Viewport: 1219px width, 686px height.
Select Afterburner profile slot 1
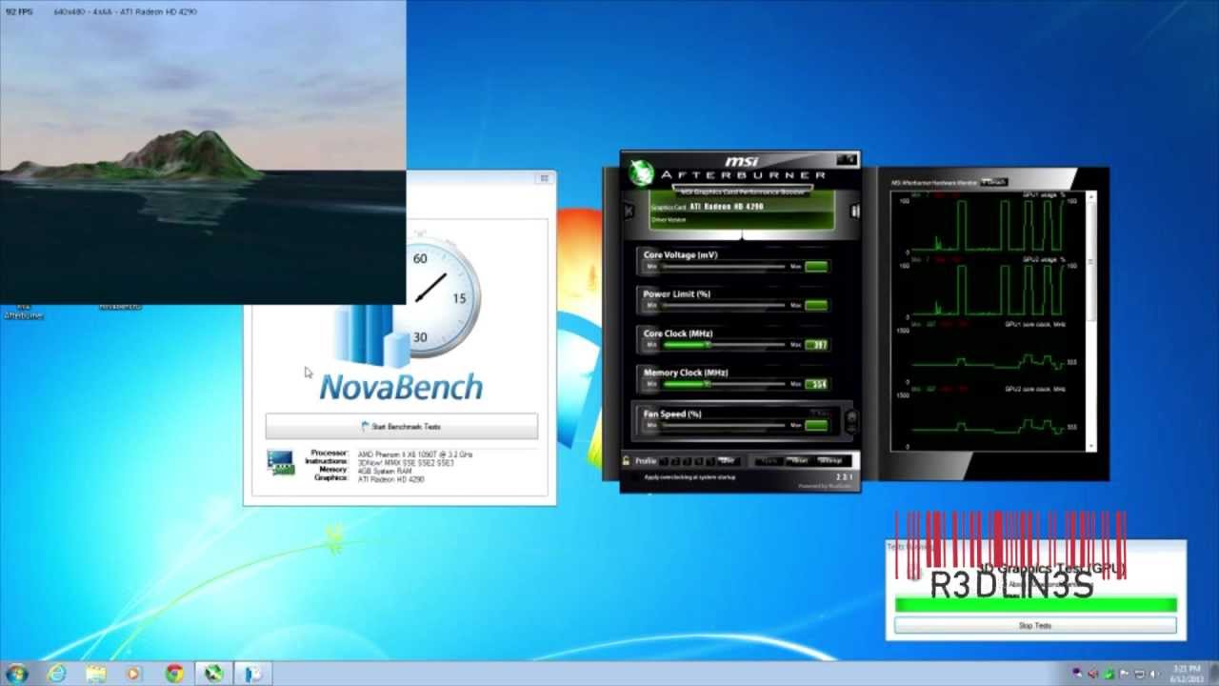[x=663, y=461]
